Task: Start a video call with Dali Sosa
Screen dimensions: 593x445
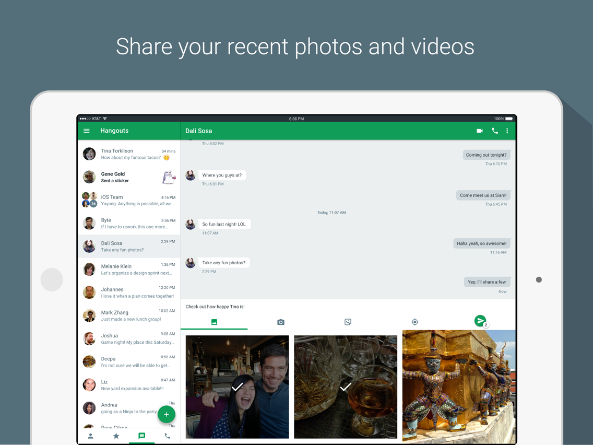Action: coord(480,131)
